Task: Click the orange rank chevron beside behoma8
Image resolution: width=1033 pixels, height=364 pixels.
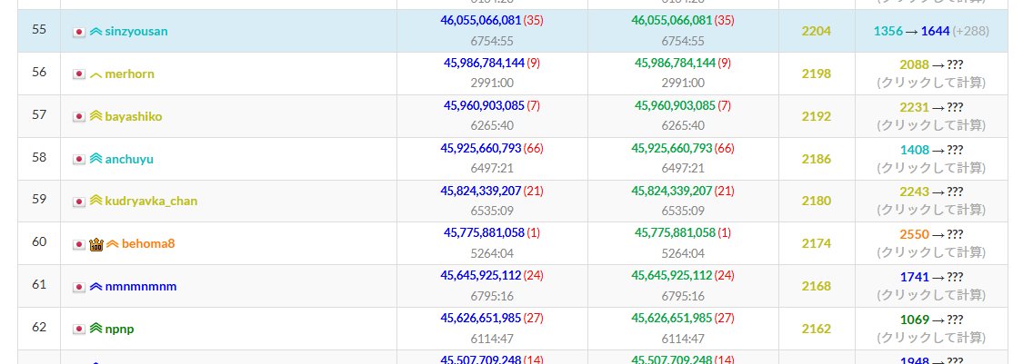Action: point(113,243)
